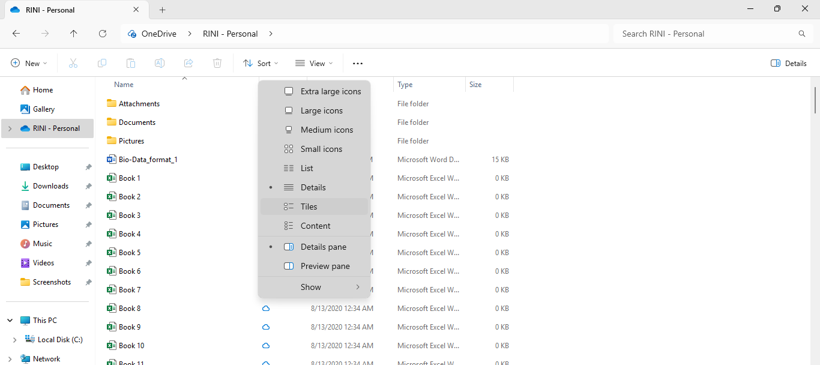Click the Details button at top right
The width and height of the screenshot is (820, 365).
(788, 63)
